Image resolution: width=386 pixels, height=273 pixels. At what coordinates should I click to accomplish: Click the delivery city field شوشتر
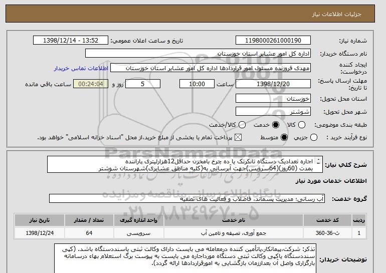273,111
